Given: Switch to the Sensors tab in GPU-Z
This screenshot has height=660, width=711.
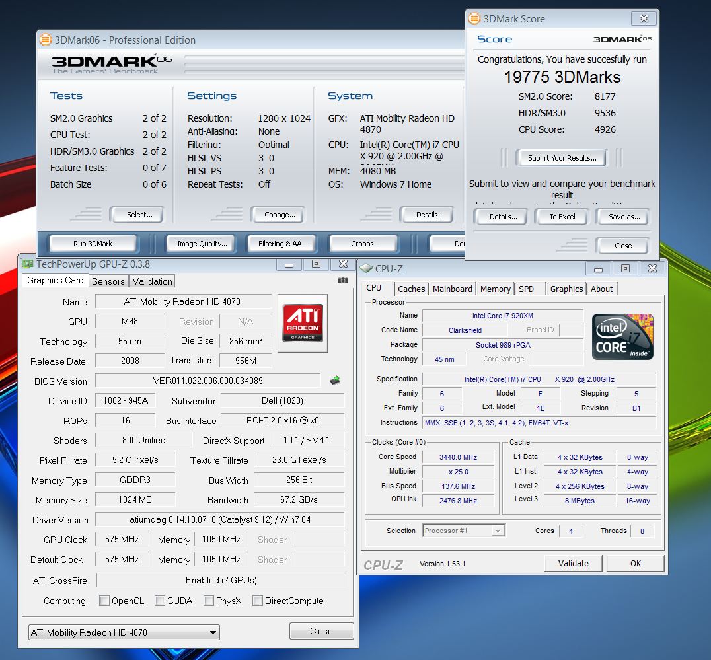Looking at the screenshot, I should 108,281.
